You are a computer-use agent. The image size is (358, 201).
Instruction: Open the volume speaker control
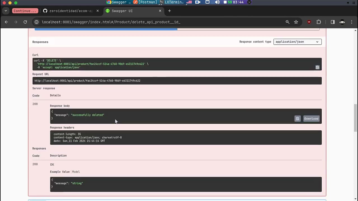[x=217, y=2]
